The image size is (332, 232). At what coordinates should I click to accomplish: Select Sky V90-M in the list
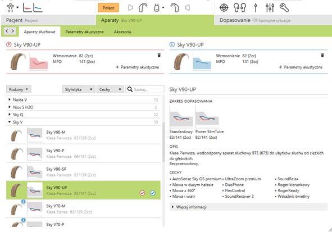click(83, 135)
